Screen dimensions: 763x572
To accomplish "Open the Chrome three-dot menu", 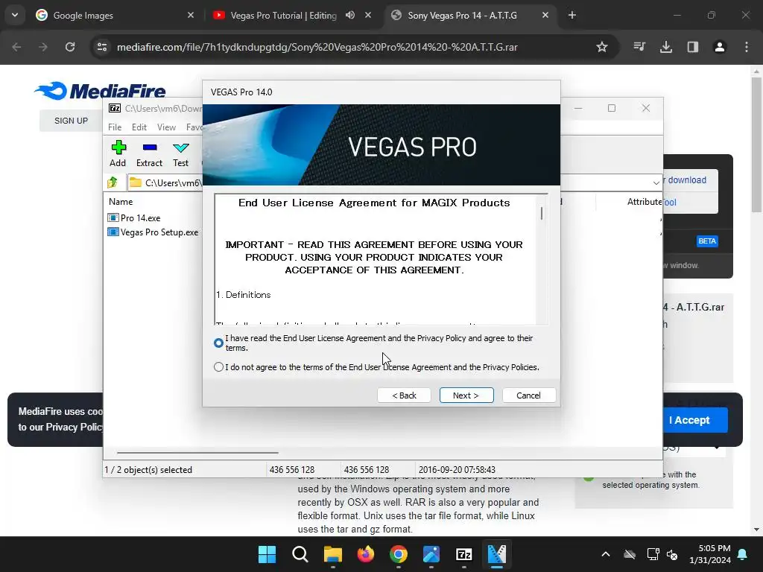I will [747, 47].
